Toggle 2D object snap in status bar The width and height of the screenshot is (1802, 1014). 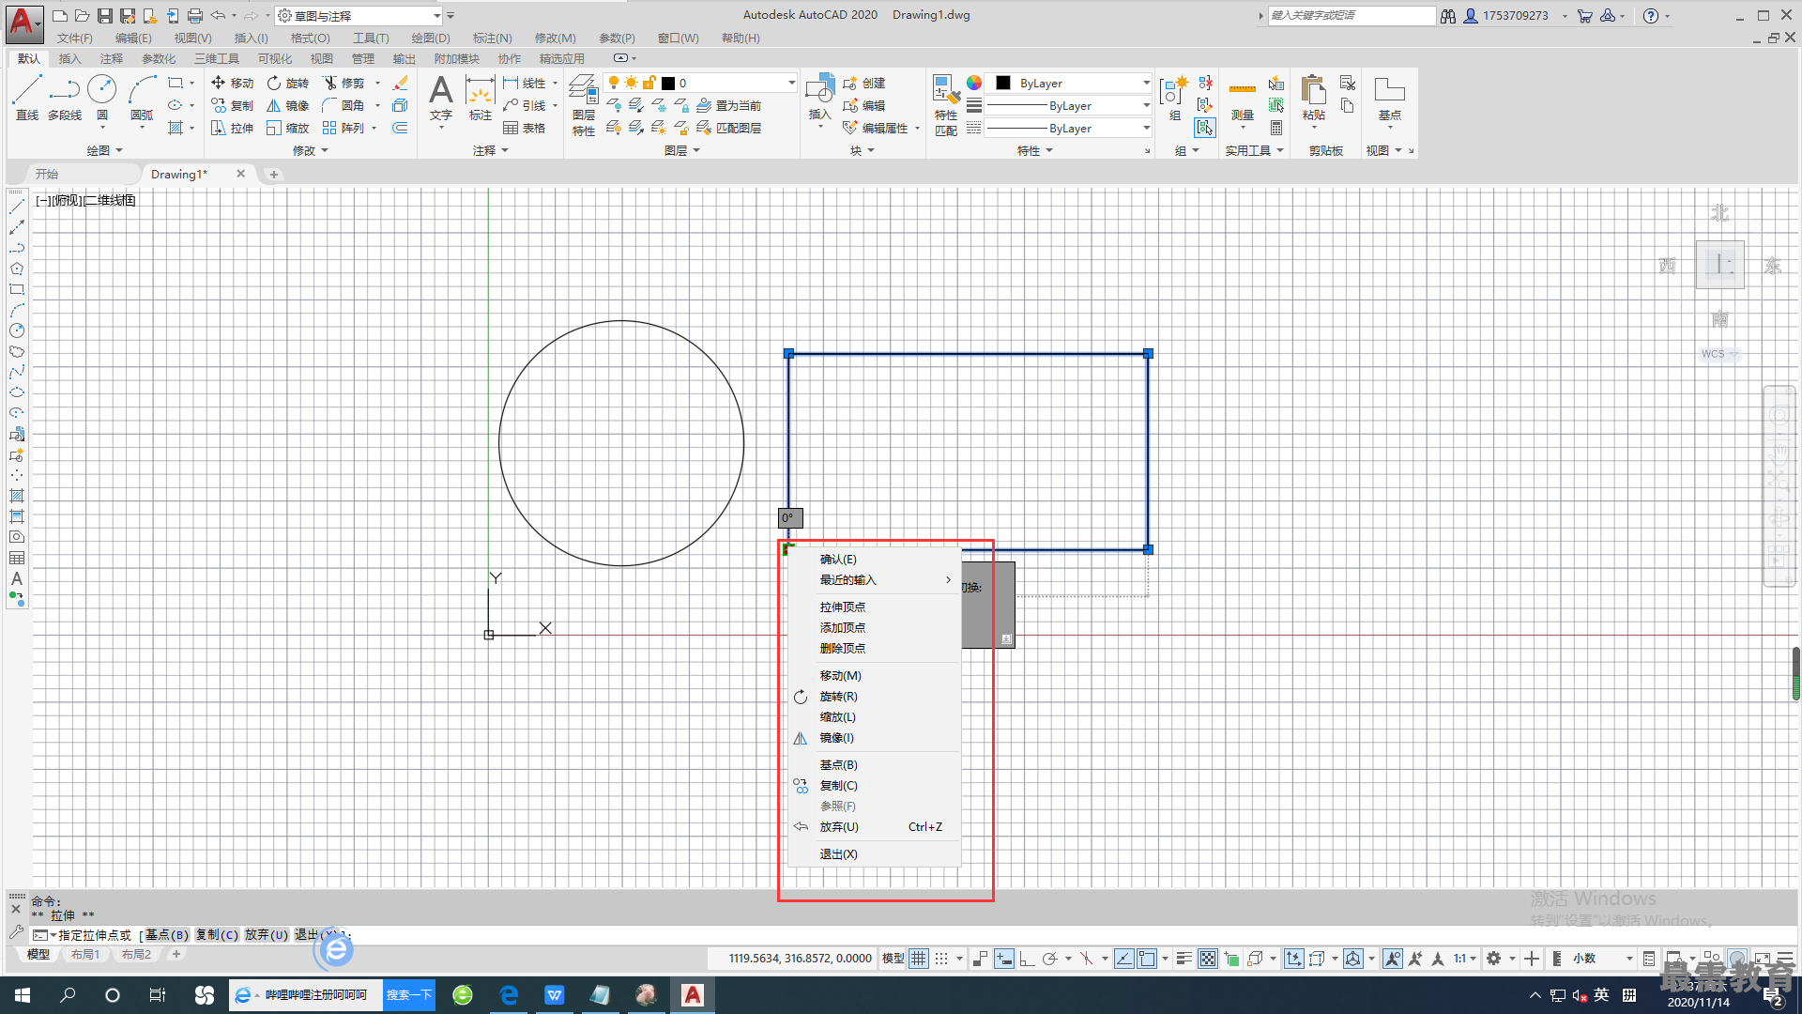tap(1147, 959)
